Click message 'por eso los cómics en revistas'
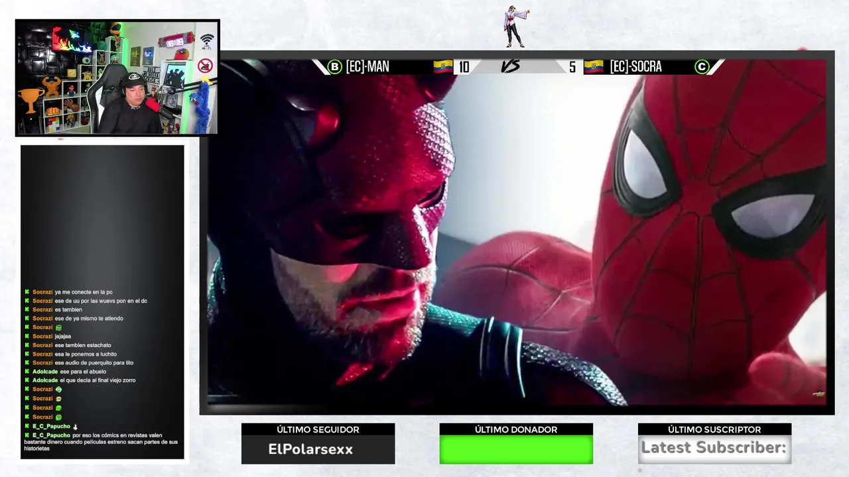This screenshot has height=477, width=849. [101, 442]
